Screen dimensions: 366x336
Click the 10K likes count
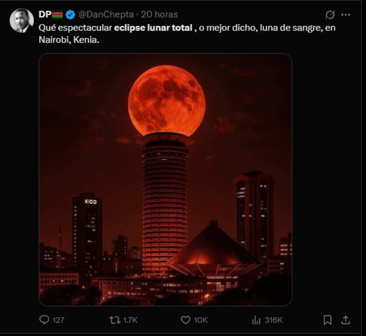tap(201, 320)
